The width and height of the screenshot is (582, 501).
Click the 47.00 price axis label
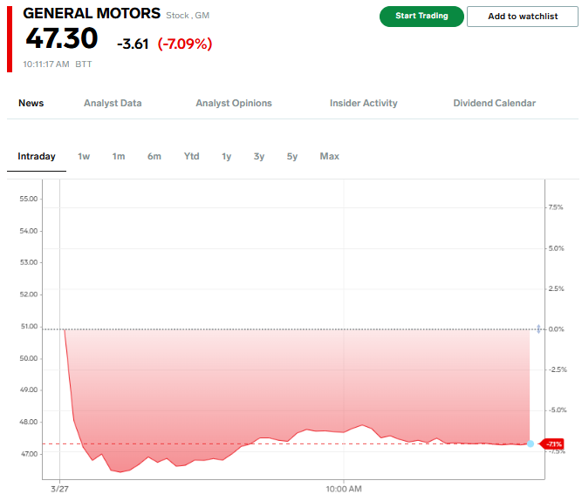pyautogui.click(x=29, y=454)
